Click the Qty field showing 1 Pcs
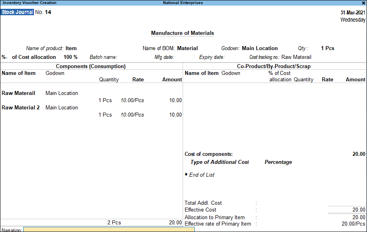This screenshot has height=232, width=367. [327, 48]
